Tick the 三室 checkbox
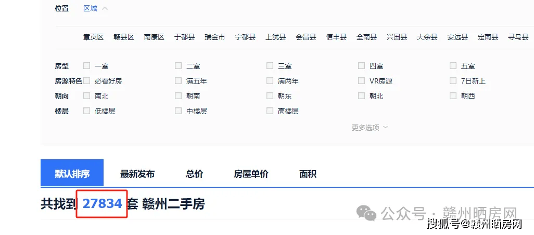 tap(270, 66)
